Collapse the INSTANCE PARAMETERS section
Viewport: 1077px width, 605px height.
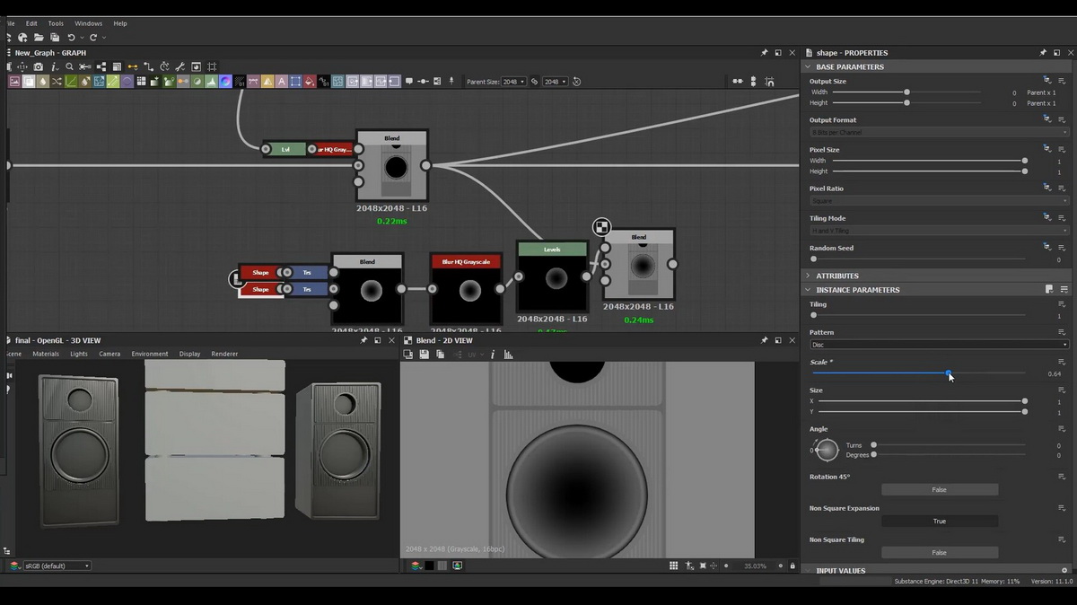pos(808,290)
